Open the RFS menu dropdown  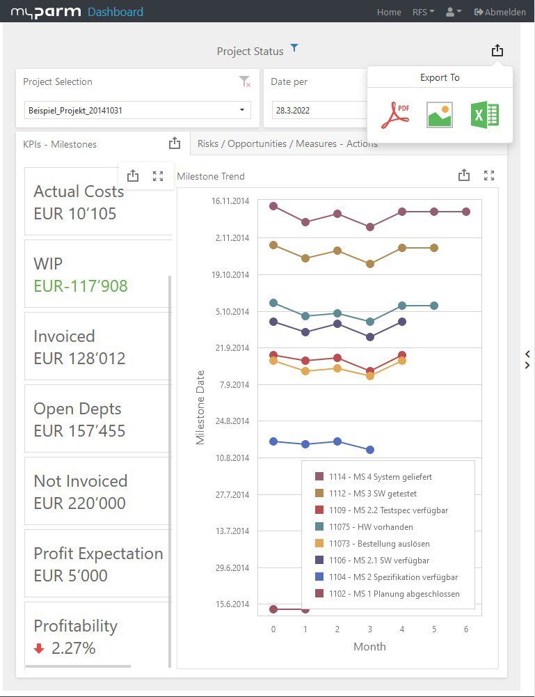(423, 12)
